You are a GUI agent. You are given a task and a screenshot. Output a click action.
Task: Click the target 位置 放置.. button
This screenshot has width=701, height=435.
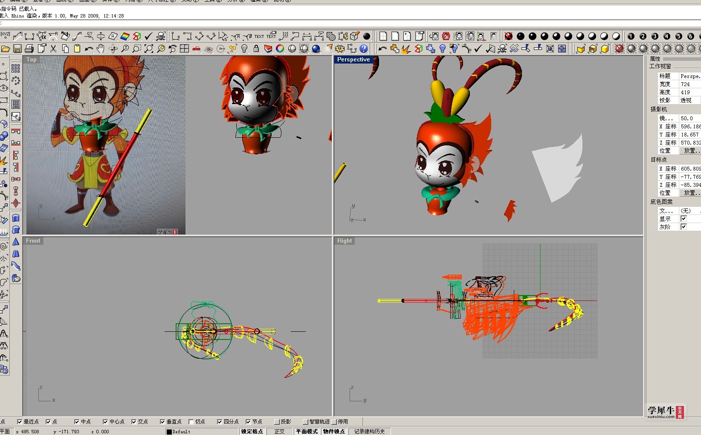689,193
